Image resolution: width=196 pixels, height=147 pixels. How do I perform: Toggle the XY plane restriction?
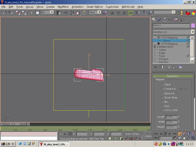coord(131,13)
